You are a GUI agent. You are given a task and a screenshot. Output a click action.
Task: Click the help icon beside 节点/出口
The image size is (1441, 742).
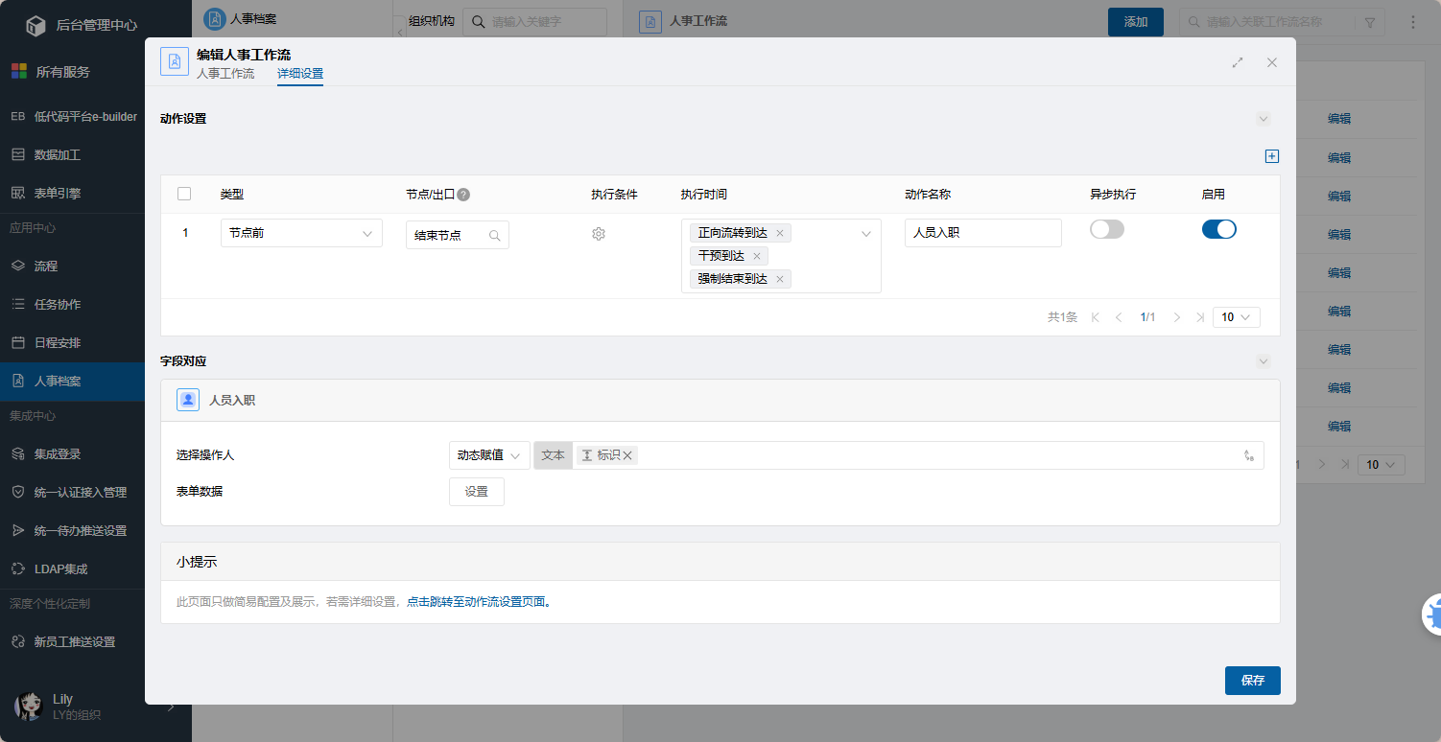[x=463, y=195]
